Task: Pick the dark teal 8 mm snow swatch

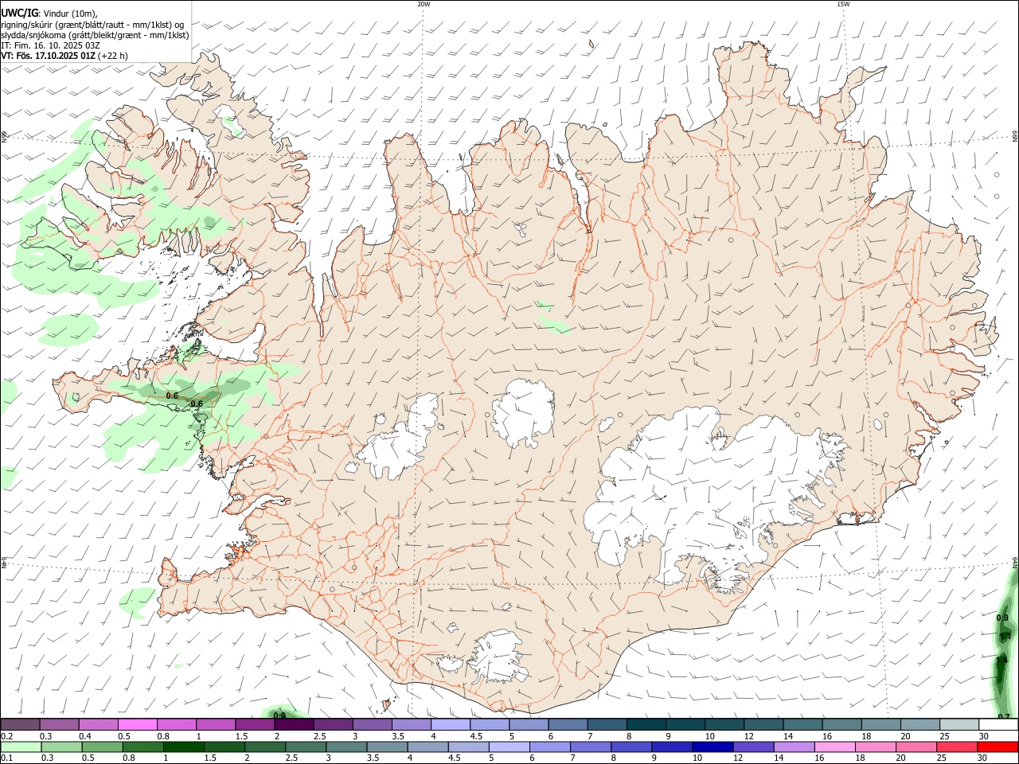Action: pos(646,725)
